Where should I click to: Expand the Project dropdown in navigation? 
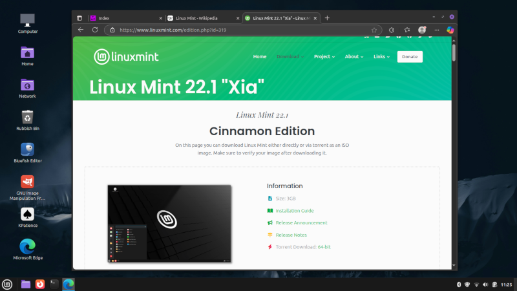pyautogui.click(x=324, y=57)
